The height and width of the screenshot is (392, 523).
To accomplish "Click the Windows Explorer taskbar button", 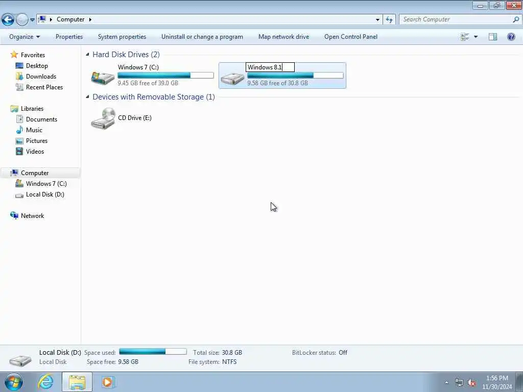I will click(x=77, y=382).
